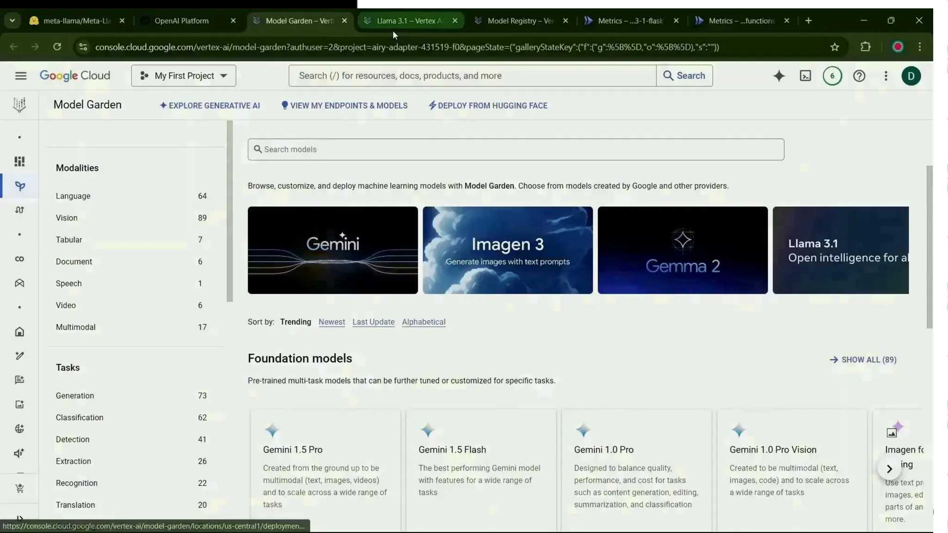This screenshot has height=533, width=948.
Task: Open the account avatar labeled D
Action: coord(911,76)
